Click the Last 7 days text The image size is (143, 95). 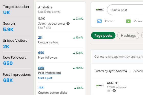(x=45, y=27)
